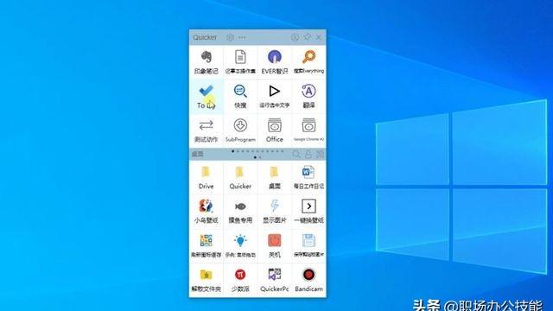Click the search magnifier in the 桌面 bar
The image size is (553, 311).
pyautogui.click(x=296, y=154)
